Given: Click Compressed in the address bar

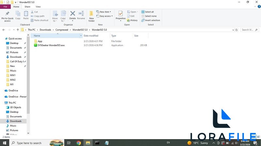Looking at the screenshot, I should (62, 30).
